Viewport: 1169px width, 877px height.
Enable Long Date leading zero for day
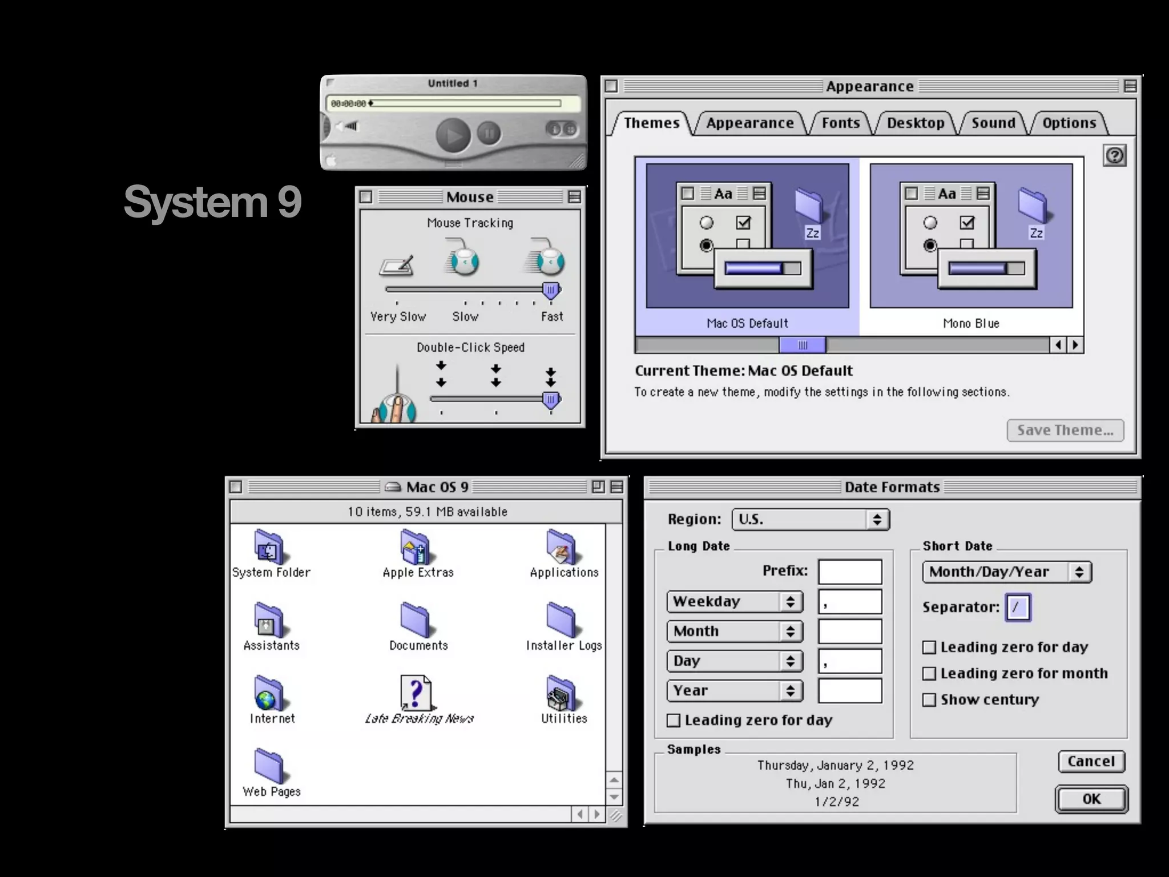pos(674,721)
